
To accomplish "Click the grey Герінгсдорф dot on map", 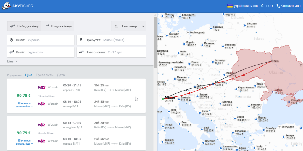I will tap(188, 32).
